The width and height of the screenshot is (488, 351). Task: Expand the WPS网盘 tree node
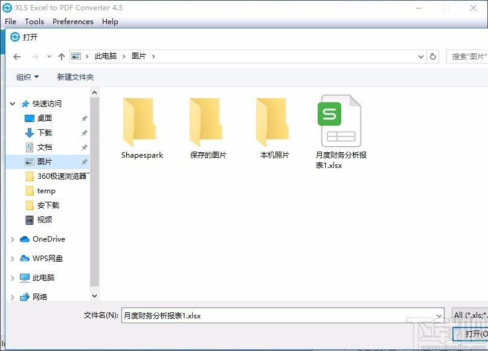tap(13, 259)
